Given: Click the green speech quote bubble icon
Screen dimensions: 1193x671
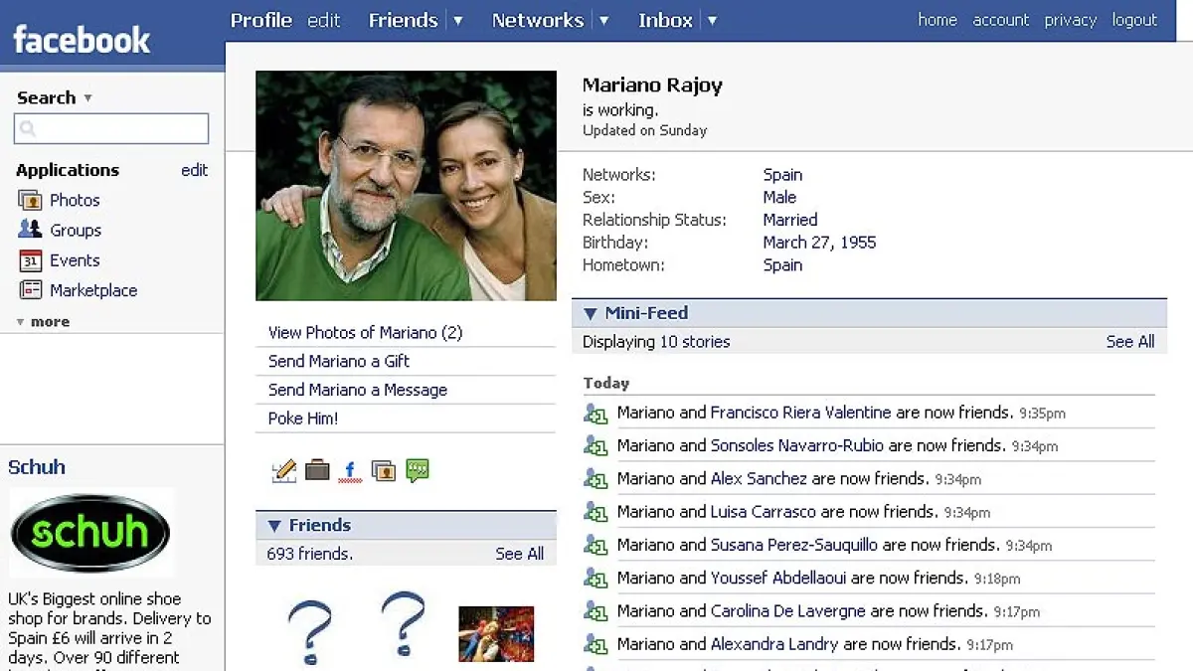Looking at the screenshot, I should pos(418,470).
